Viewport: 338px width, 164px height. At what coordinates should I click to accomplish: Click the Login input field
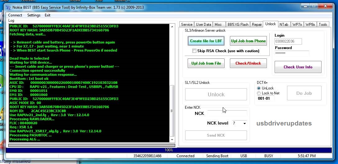coord(288,41)
